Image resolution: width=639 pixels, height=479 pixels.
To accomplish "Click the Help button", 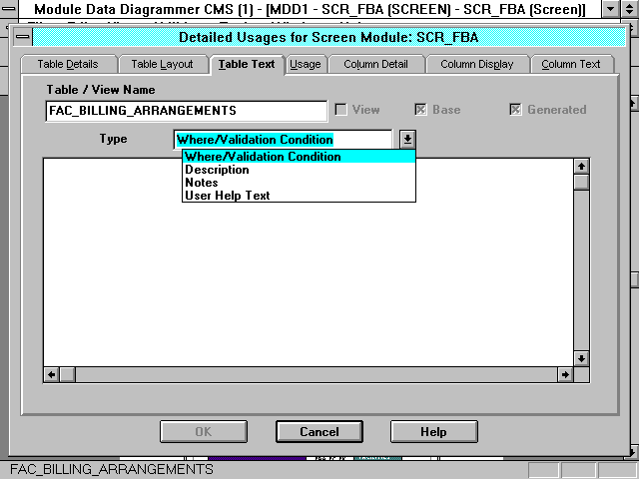I will pyautogui.click(x=433, y=432).
